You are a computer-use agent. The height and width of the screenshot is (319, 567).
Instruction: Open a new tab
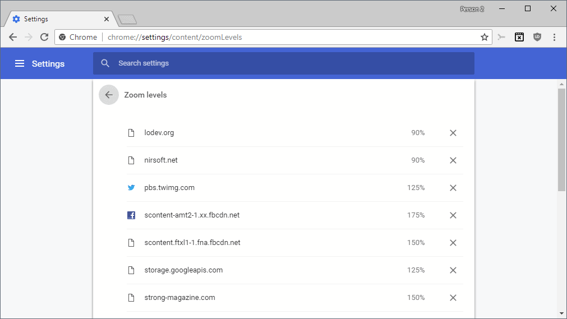[x=128, y=20]
